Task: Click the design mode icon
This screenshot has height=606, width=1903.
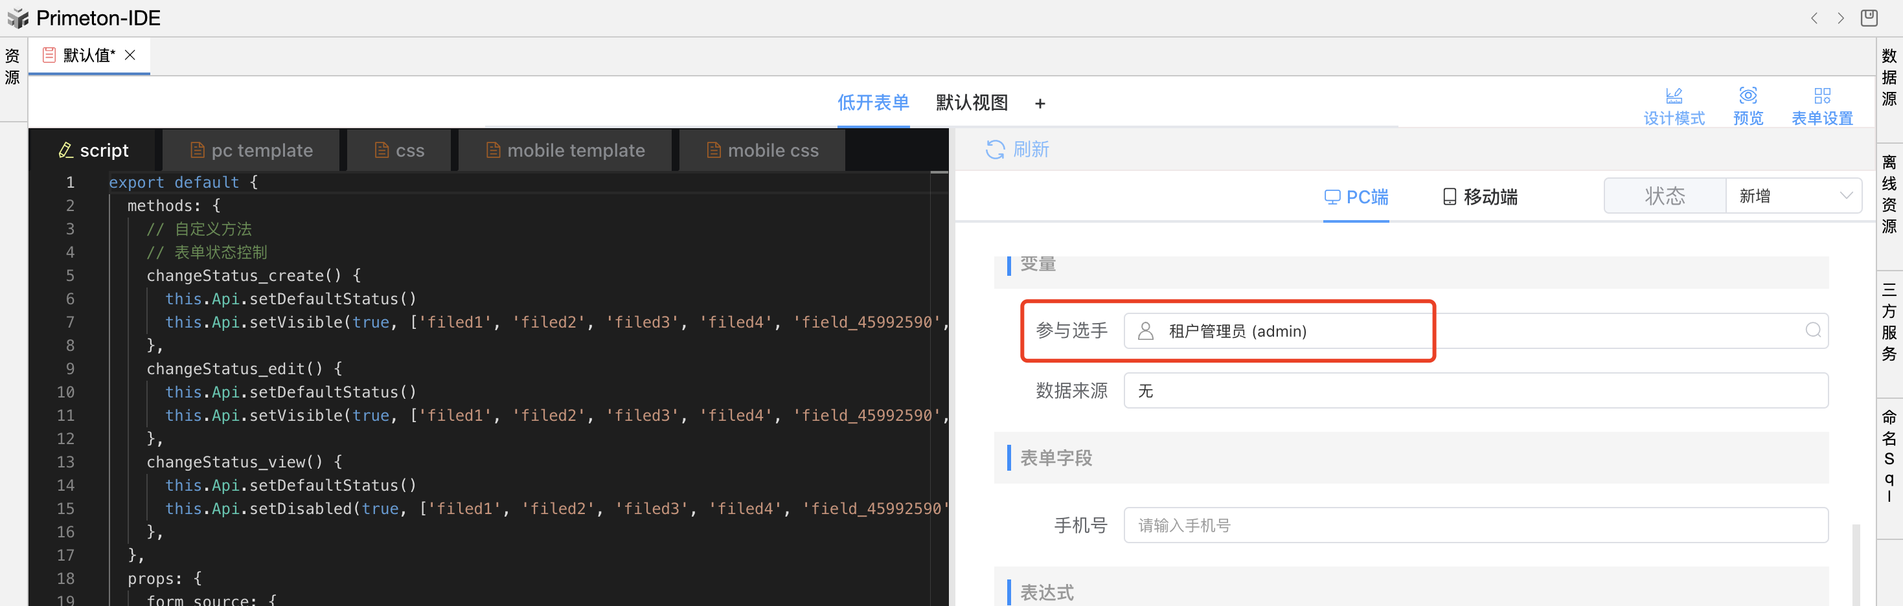Action: [x=1673, y=96]
